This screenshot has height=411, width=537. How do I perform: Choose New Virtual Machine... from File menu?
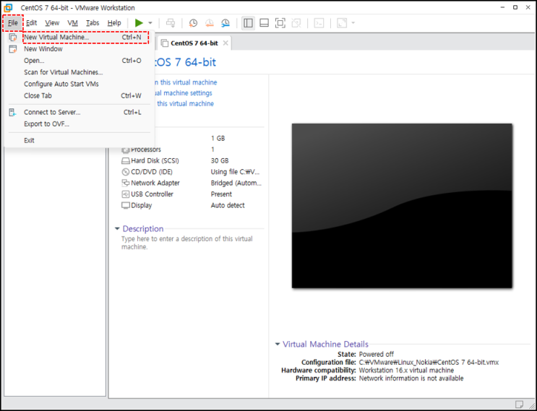(79, 38)
